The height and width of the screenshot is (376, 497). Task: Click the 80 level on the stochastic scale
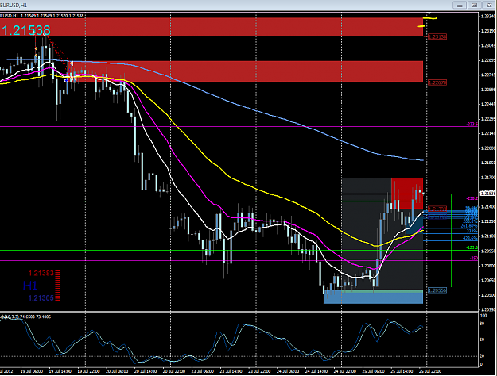click(x=482, y=324)
